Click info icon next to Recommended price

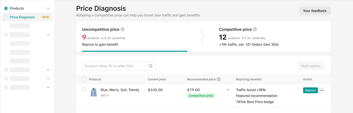pyautogui.click(x=219, y=79)
